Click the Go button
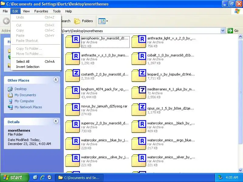This screenshot has height=182, width=243. 233,31
